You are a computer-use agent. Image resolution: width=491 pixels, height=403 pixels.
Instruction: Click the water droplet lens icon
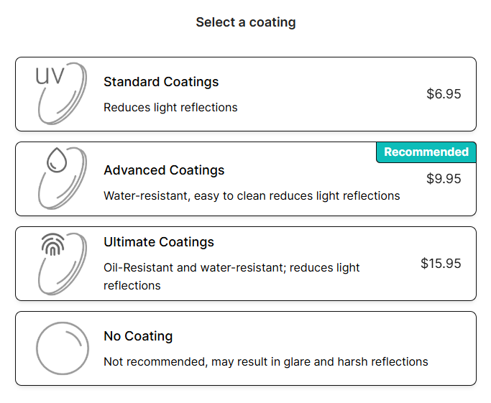pos(63,178)
